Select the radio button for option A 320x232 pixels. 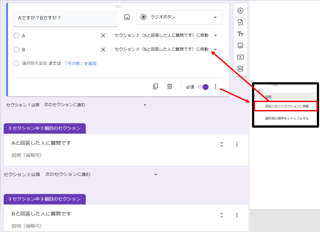pos(16,36)
